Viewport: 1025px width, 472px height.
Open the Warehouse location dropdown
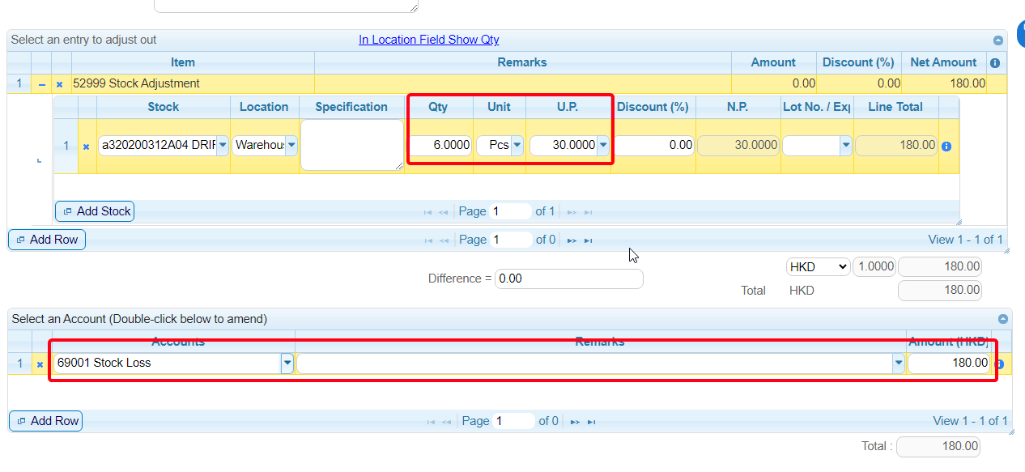point(291,146)
